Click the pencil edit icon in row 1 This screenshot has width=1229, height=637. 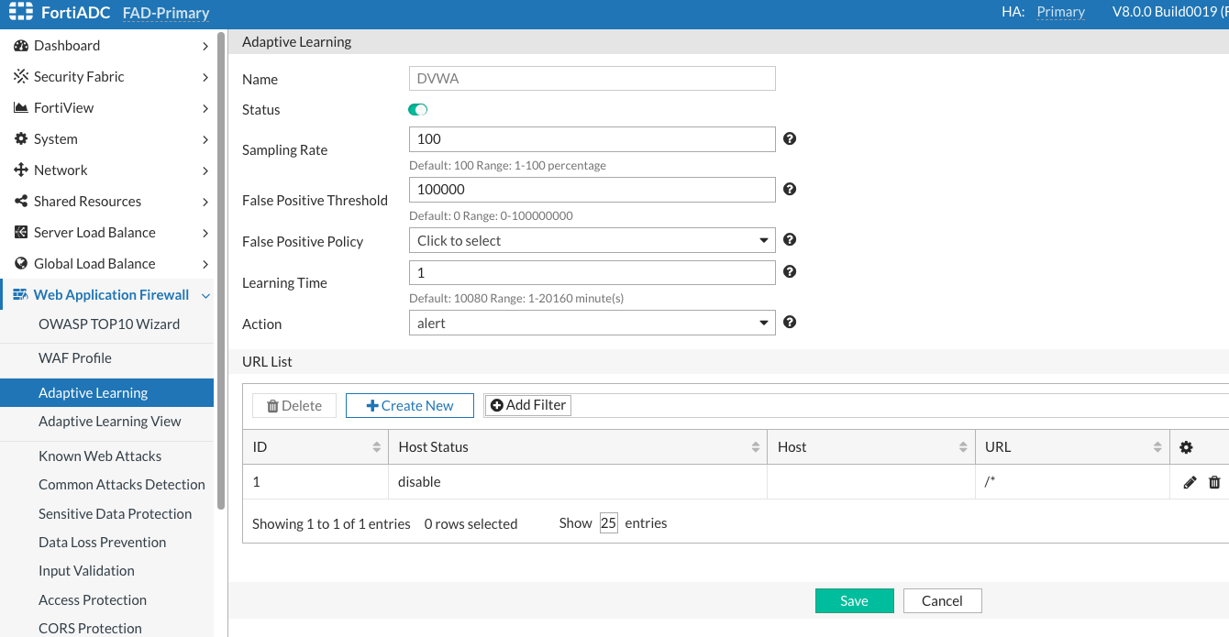point(1190,482)
